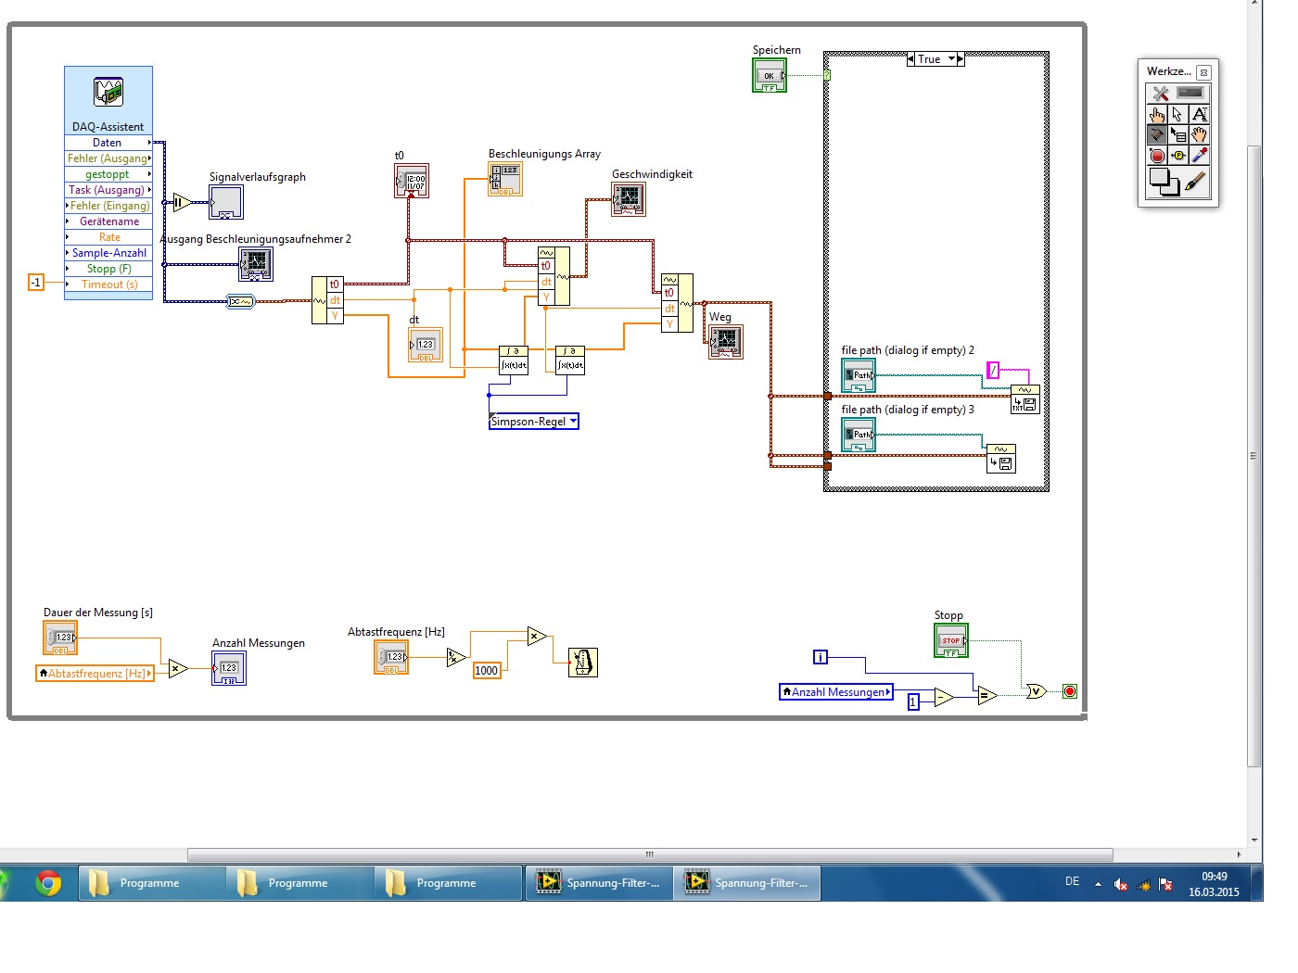Select the Weg graph terminal
The height and width of the screenshot is (973, 1298).
[726, 342]
